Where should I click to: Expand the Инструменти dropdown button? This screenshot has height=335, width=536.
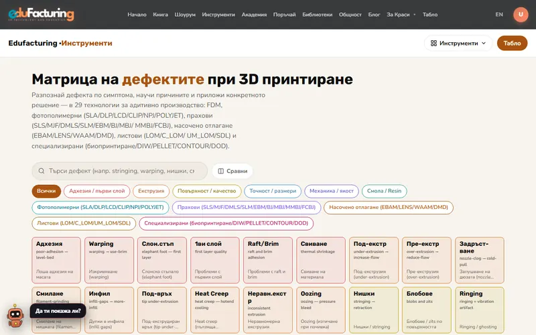[458, 43]
